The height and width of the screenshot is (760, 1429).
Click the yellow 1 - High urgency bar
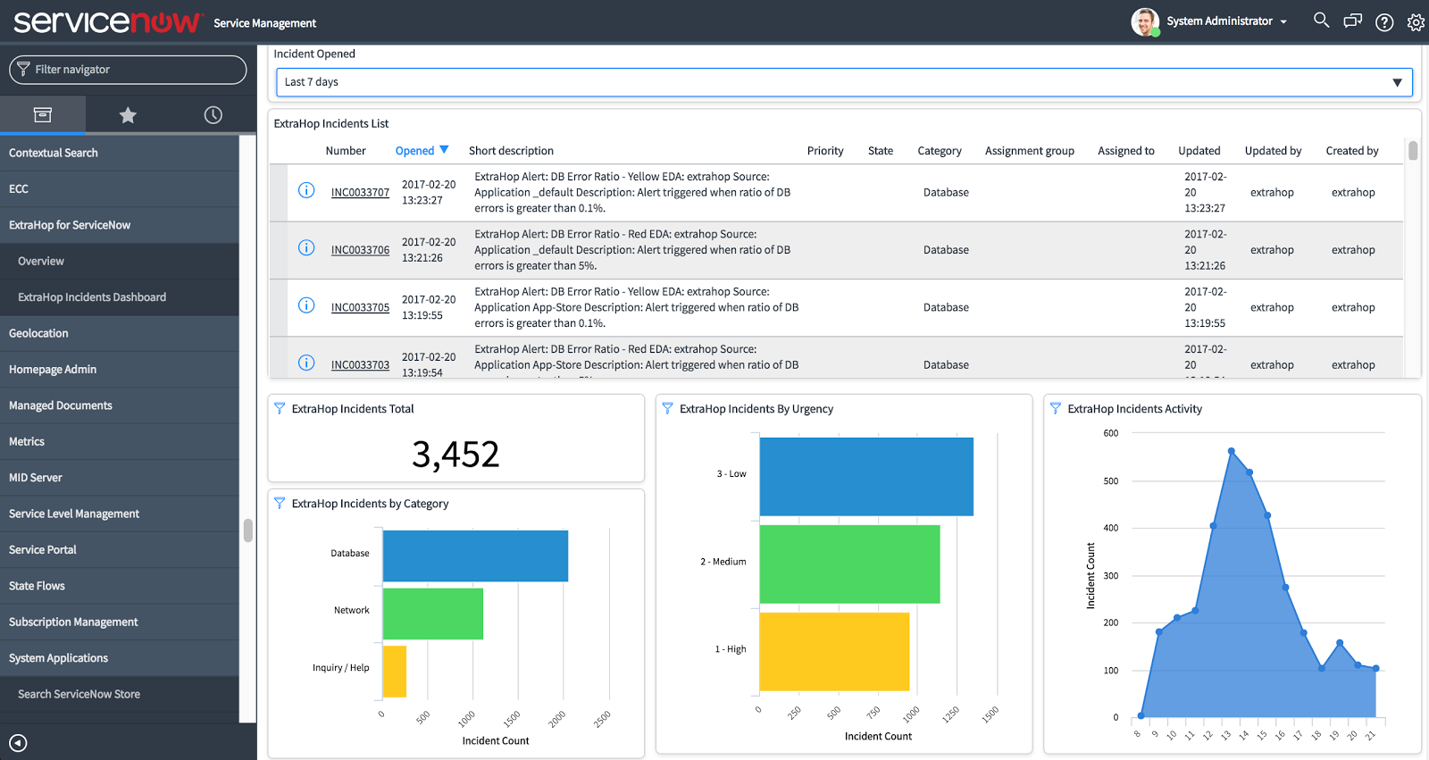[834, 651]
